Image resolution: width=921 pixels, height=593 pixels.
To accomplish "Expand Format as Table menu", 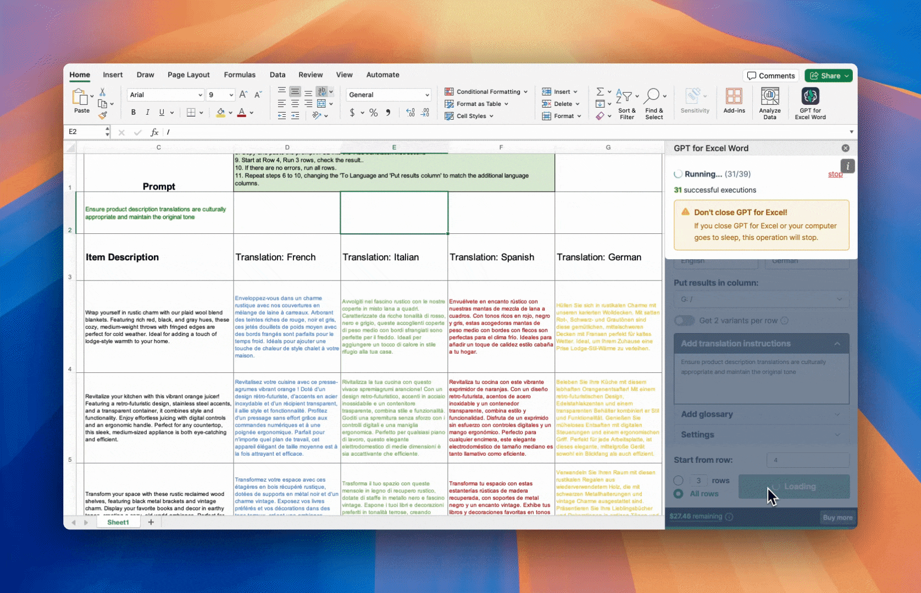I will tap(476, 104).
